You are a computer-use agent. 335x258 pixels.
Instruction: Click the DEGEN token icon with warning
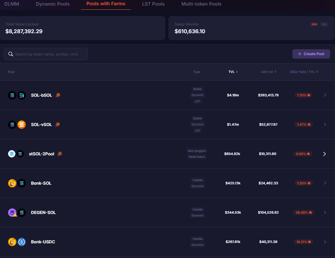(12, 213)
